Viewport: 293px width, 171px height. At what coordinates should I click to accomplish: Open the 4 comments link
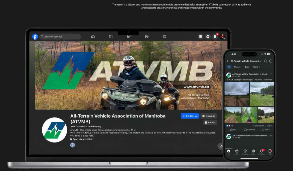(258, 126)
